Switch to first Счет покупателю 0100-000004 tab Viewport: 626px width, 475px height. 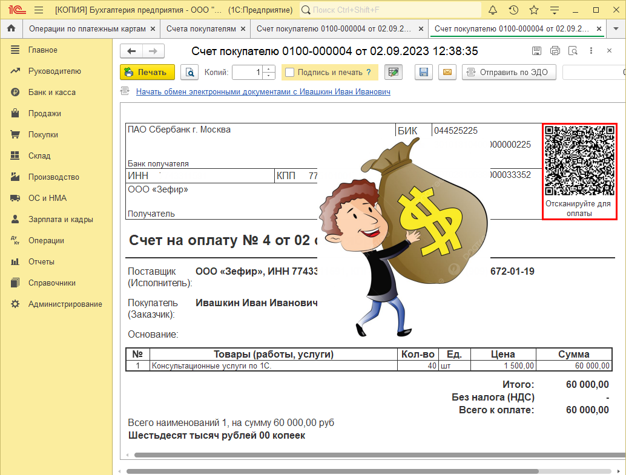point(334,28)
